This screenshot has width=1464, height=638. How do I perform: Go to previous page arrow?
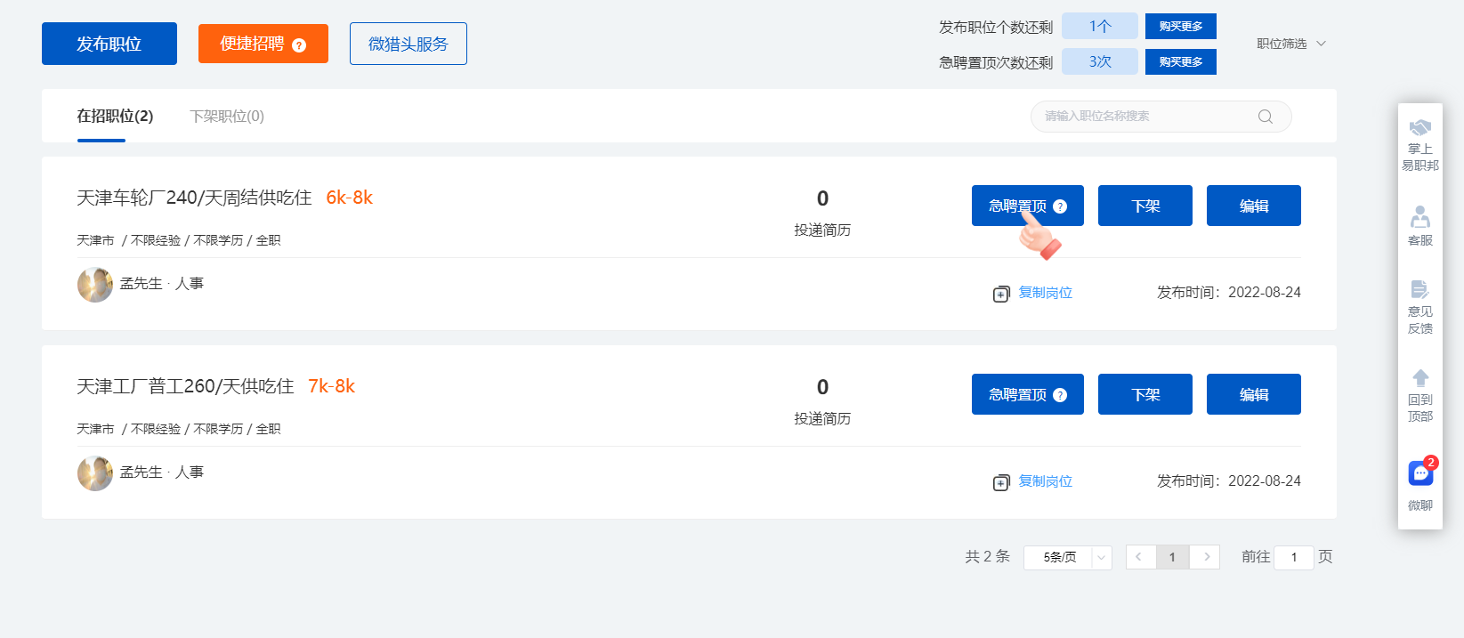point(1139,557)
